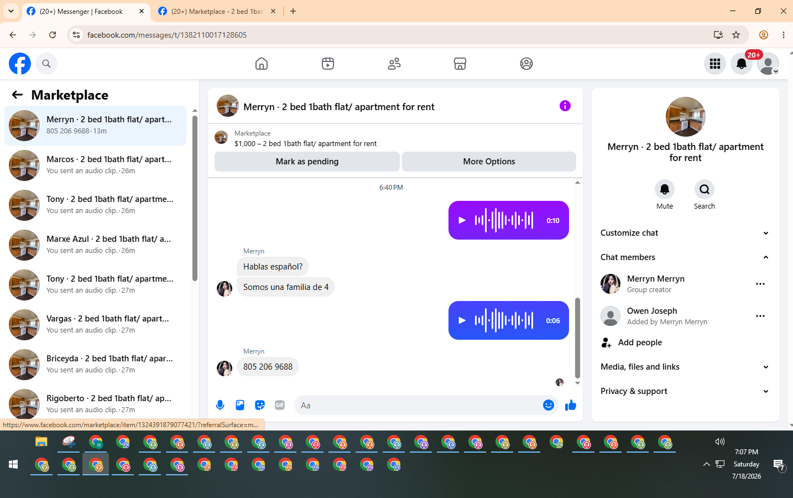Play the 0:10 audio clip
Screen dimensions: 793x498
(x=462, y=220)
